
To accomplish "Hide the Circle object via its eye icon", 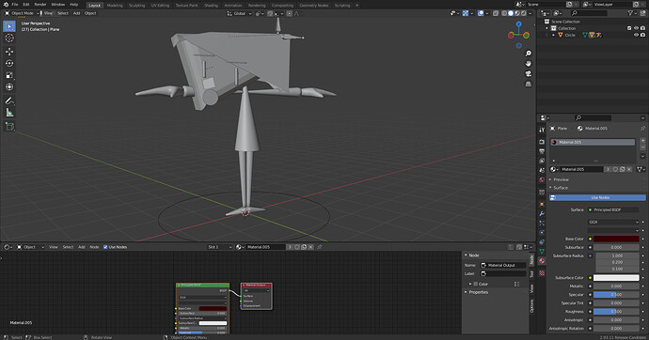I will (636, 35).
